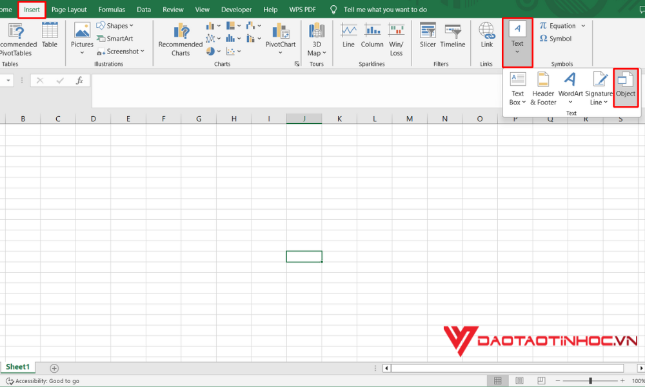Open the Charts dialog box launcher
The width and height of the screenshot is (645, 387).
(x=297, y=64)
